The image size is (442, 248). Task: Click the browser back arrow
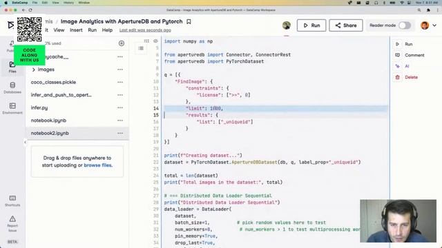pyautogui.click(x=23, y=10)
